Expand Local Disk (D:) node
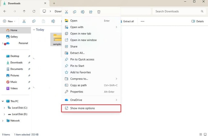The width and height of the screenshot is (208, 136). 4,114
